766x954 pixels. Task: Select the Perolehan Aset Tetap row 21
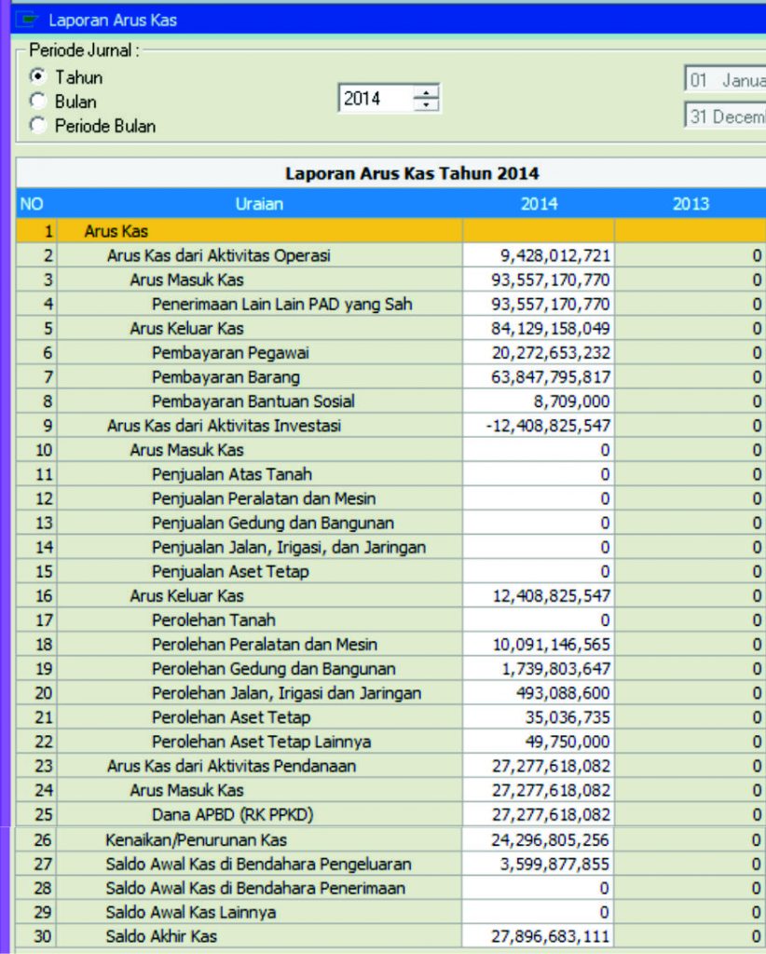pyautogui.click(x=390, y=718)
